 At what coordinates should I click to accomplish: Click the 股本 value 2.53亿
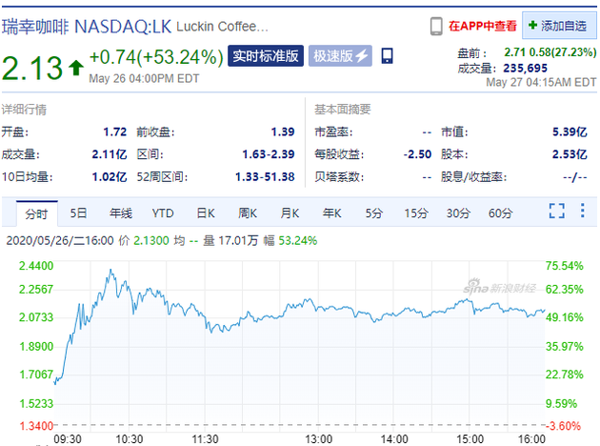pos(570,154)
